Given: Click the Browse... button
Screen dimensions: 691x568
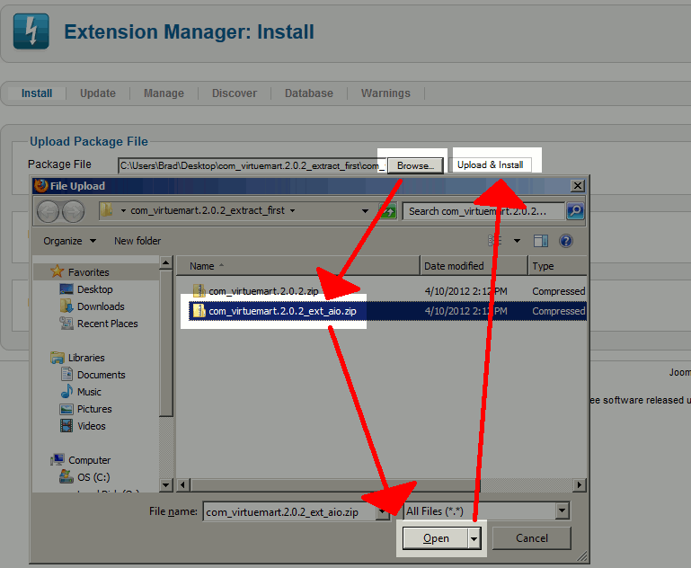Looking at the screenshot, I should (415, 165).
